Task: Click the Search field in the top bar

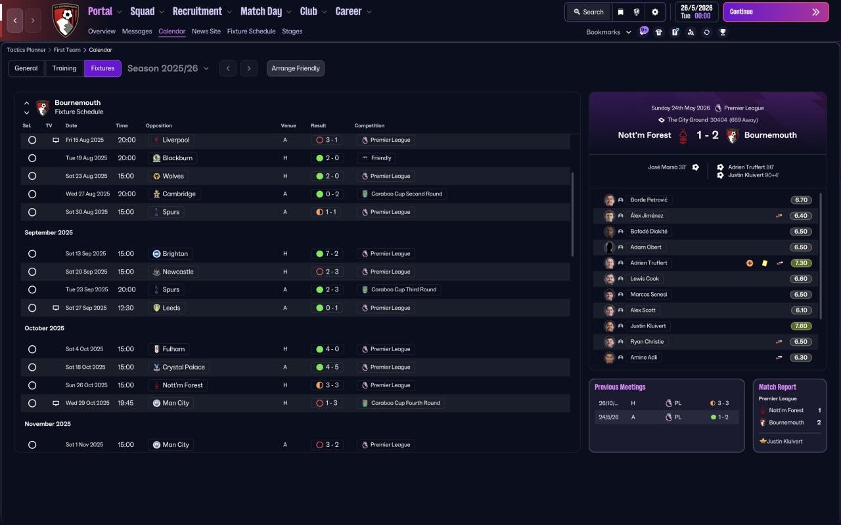Action: coord(589,12)
